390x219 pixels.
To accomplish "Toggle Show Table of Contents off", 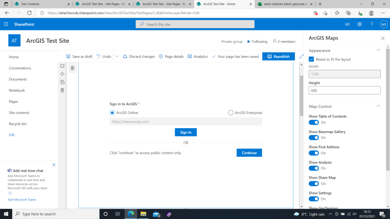I will point(314,122).
